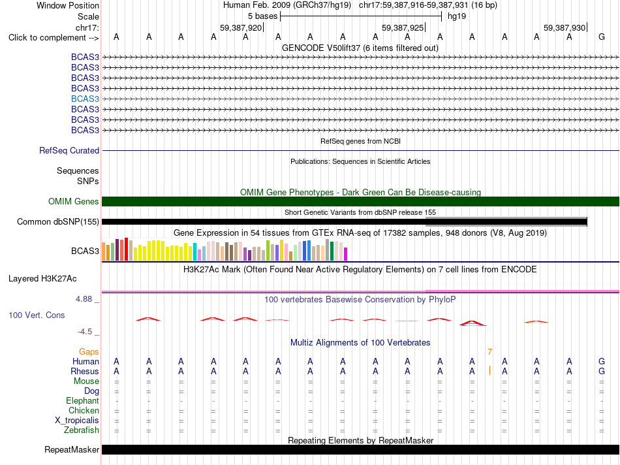620x465 pixels.
Task: Open the RefSeq Curated track label
Action: click(69, 150)
